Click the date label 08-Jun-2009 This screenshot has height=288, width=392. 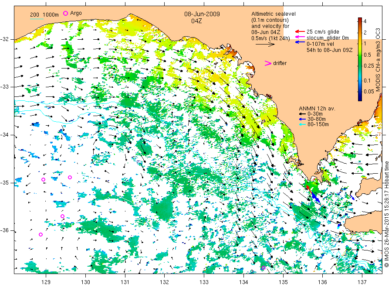202,14
